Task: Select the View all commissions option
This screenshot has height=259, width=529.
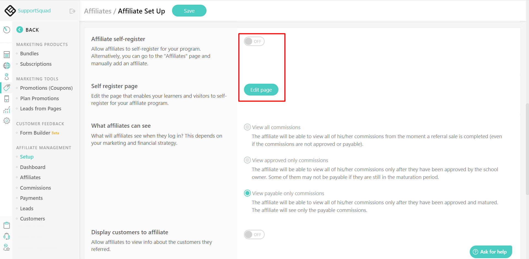Action: [x=247, y=127]
